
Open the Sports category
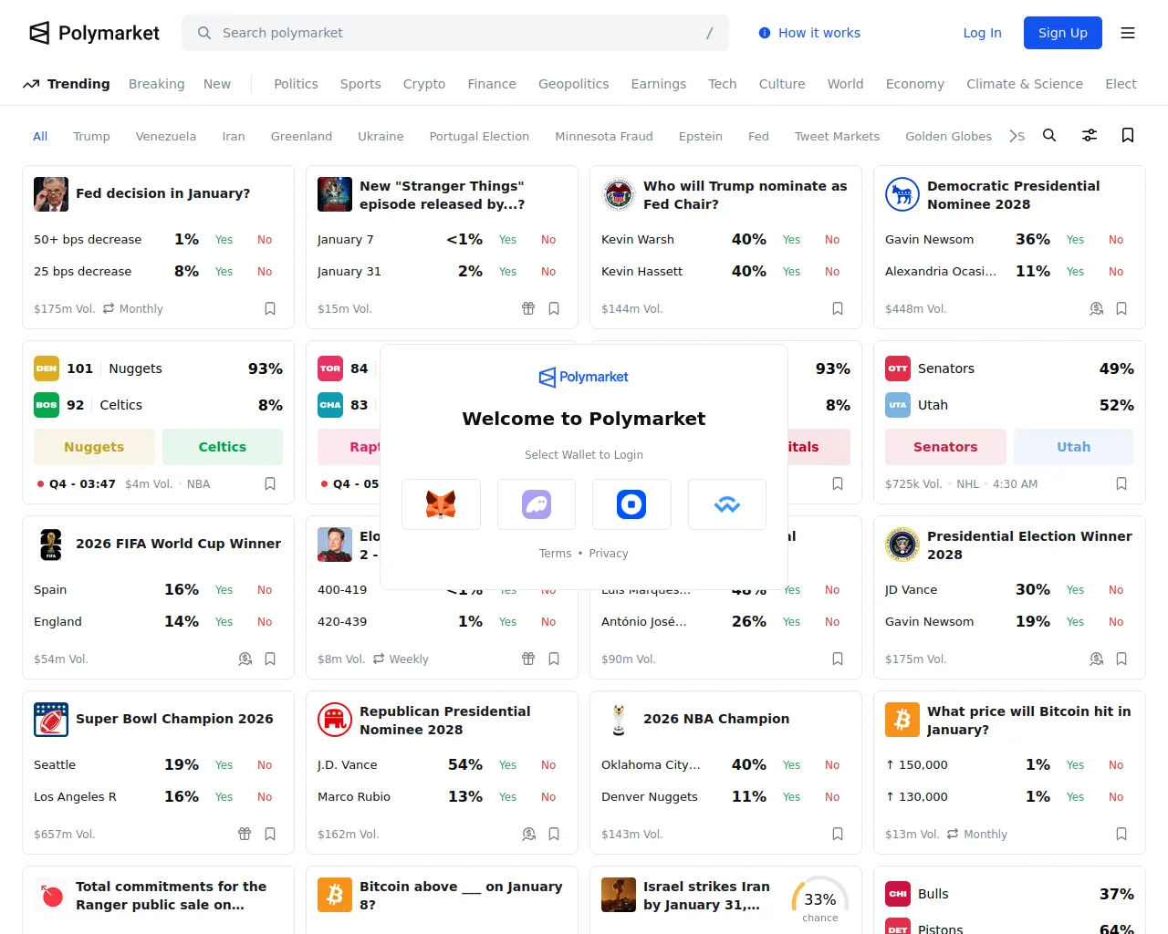tap(360, 84)
